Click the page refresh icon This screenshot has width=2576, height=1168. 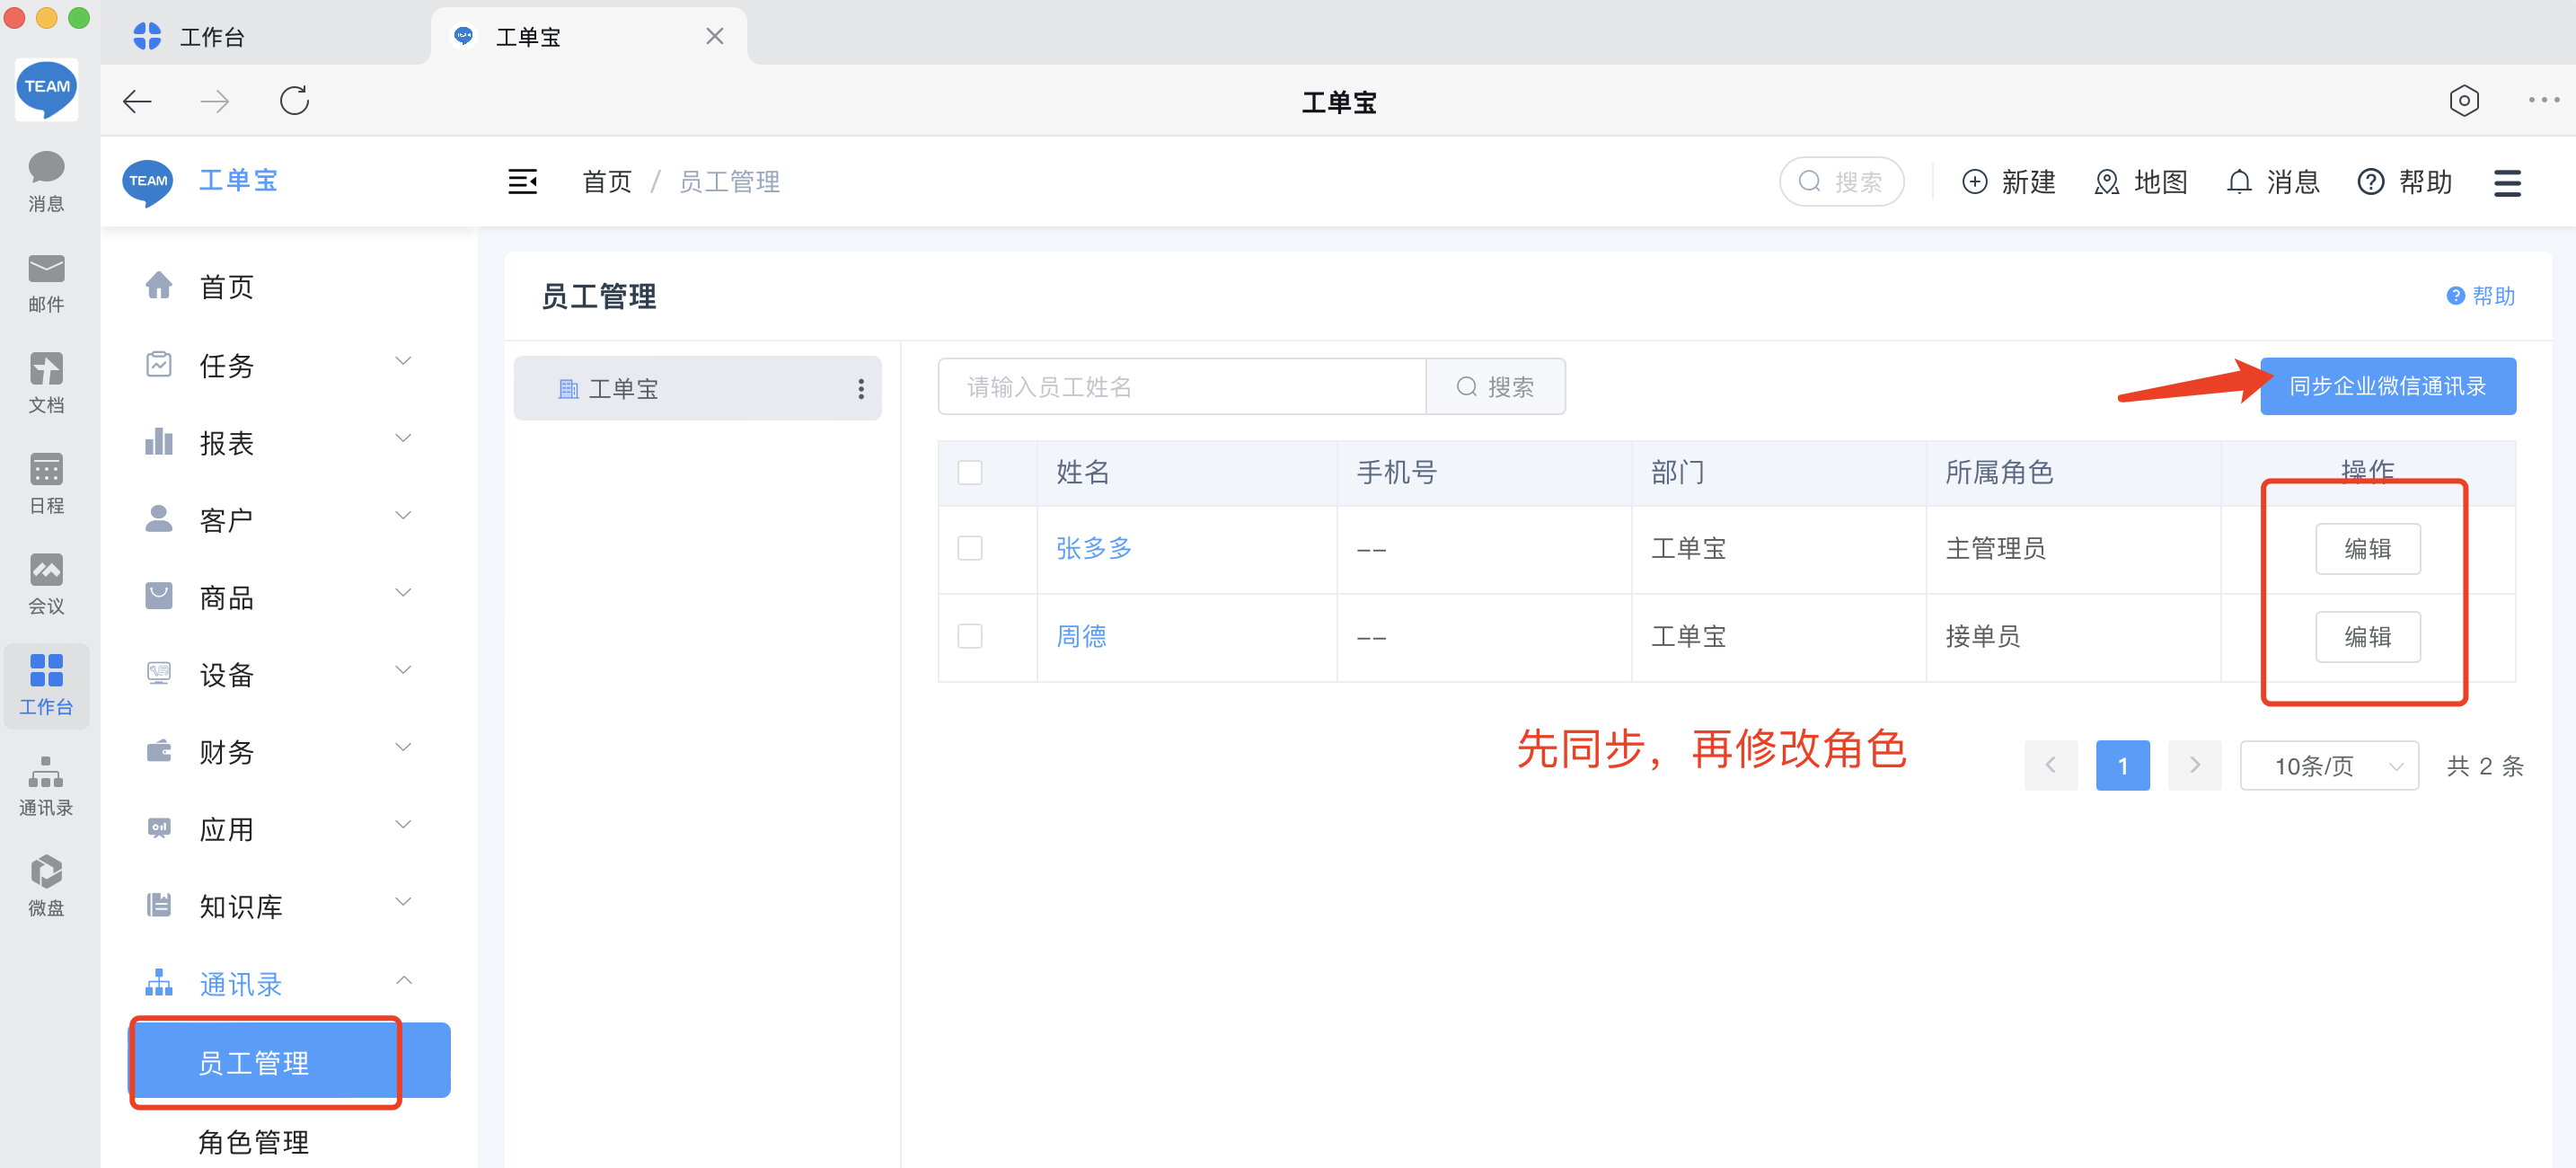294,101
